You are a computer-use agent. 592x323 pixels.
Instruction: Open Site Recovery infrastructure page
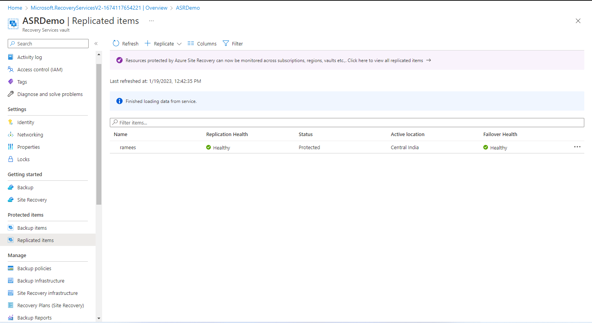48,293
